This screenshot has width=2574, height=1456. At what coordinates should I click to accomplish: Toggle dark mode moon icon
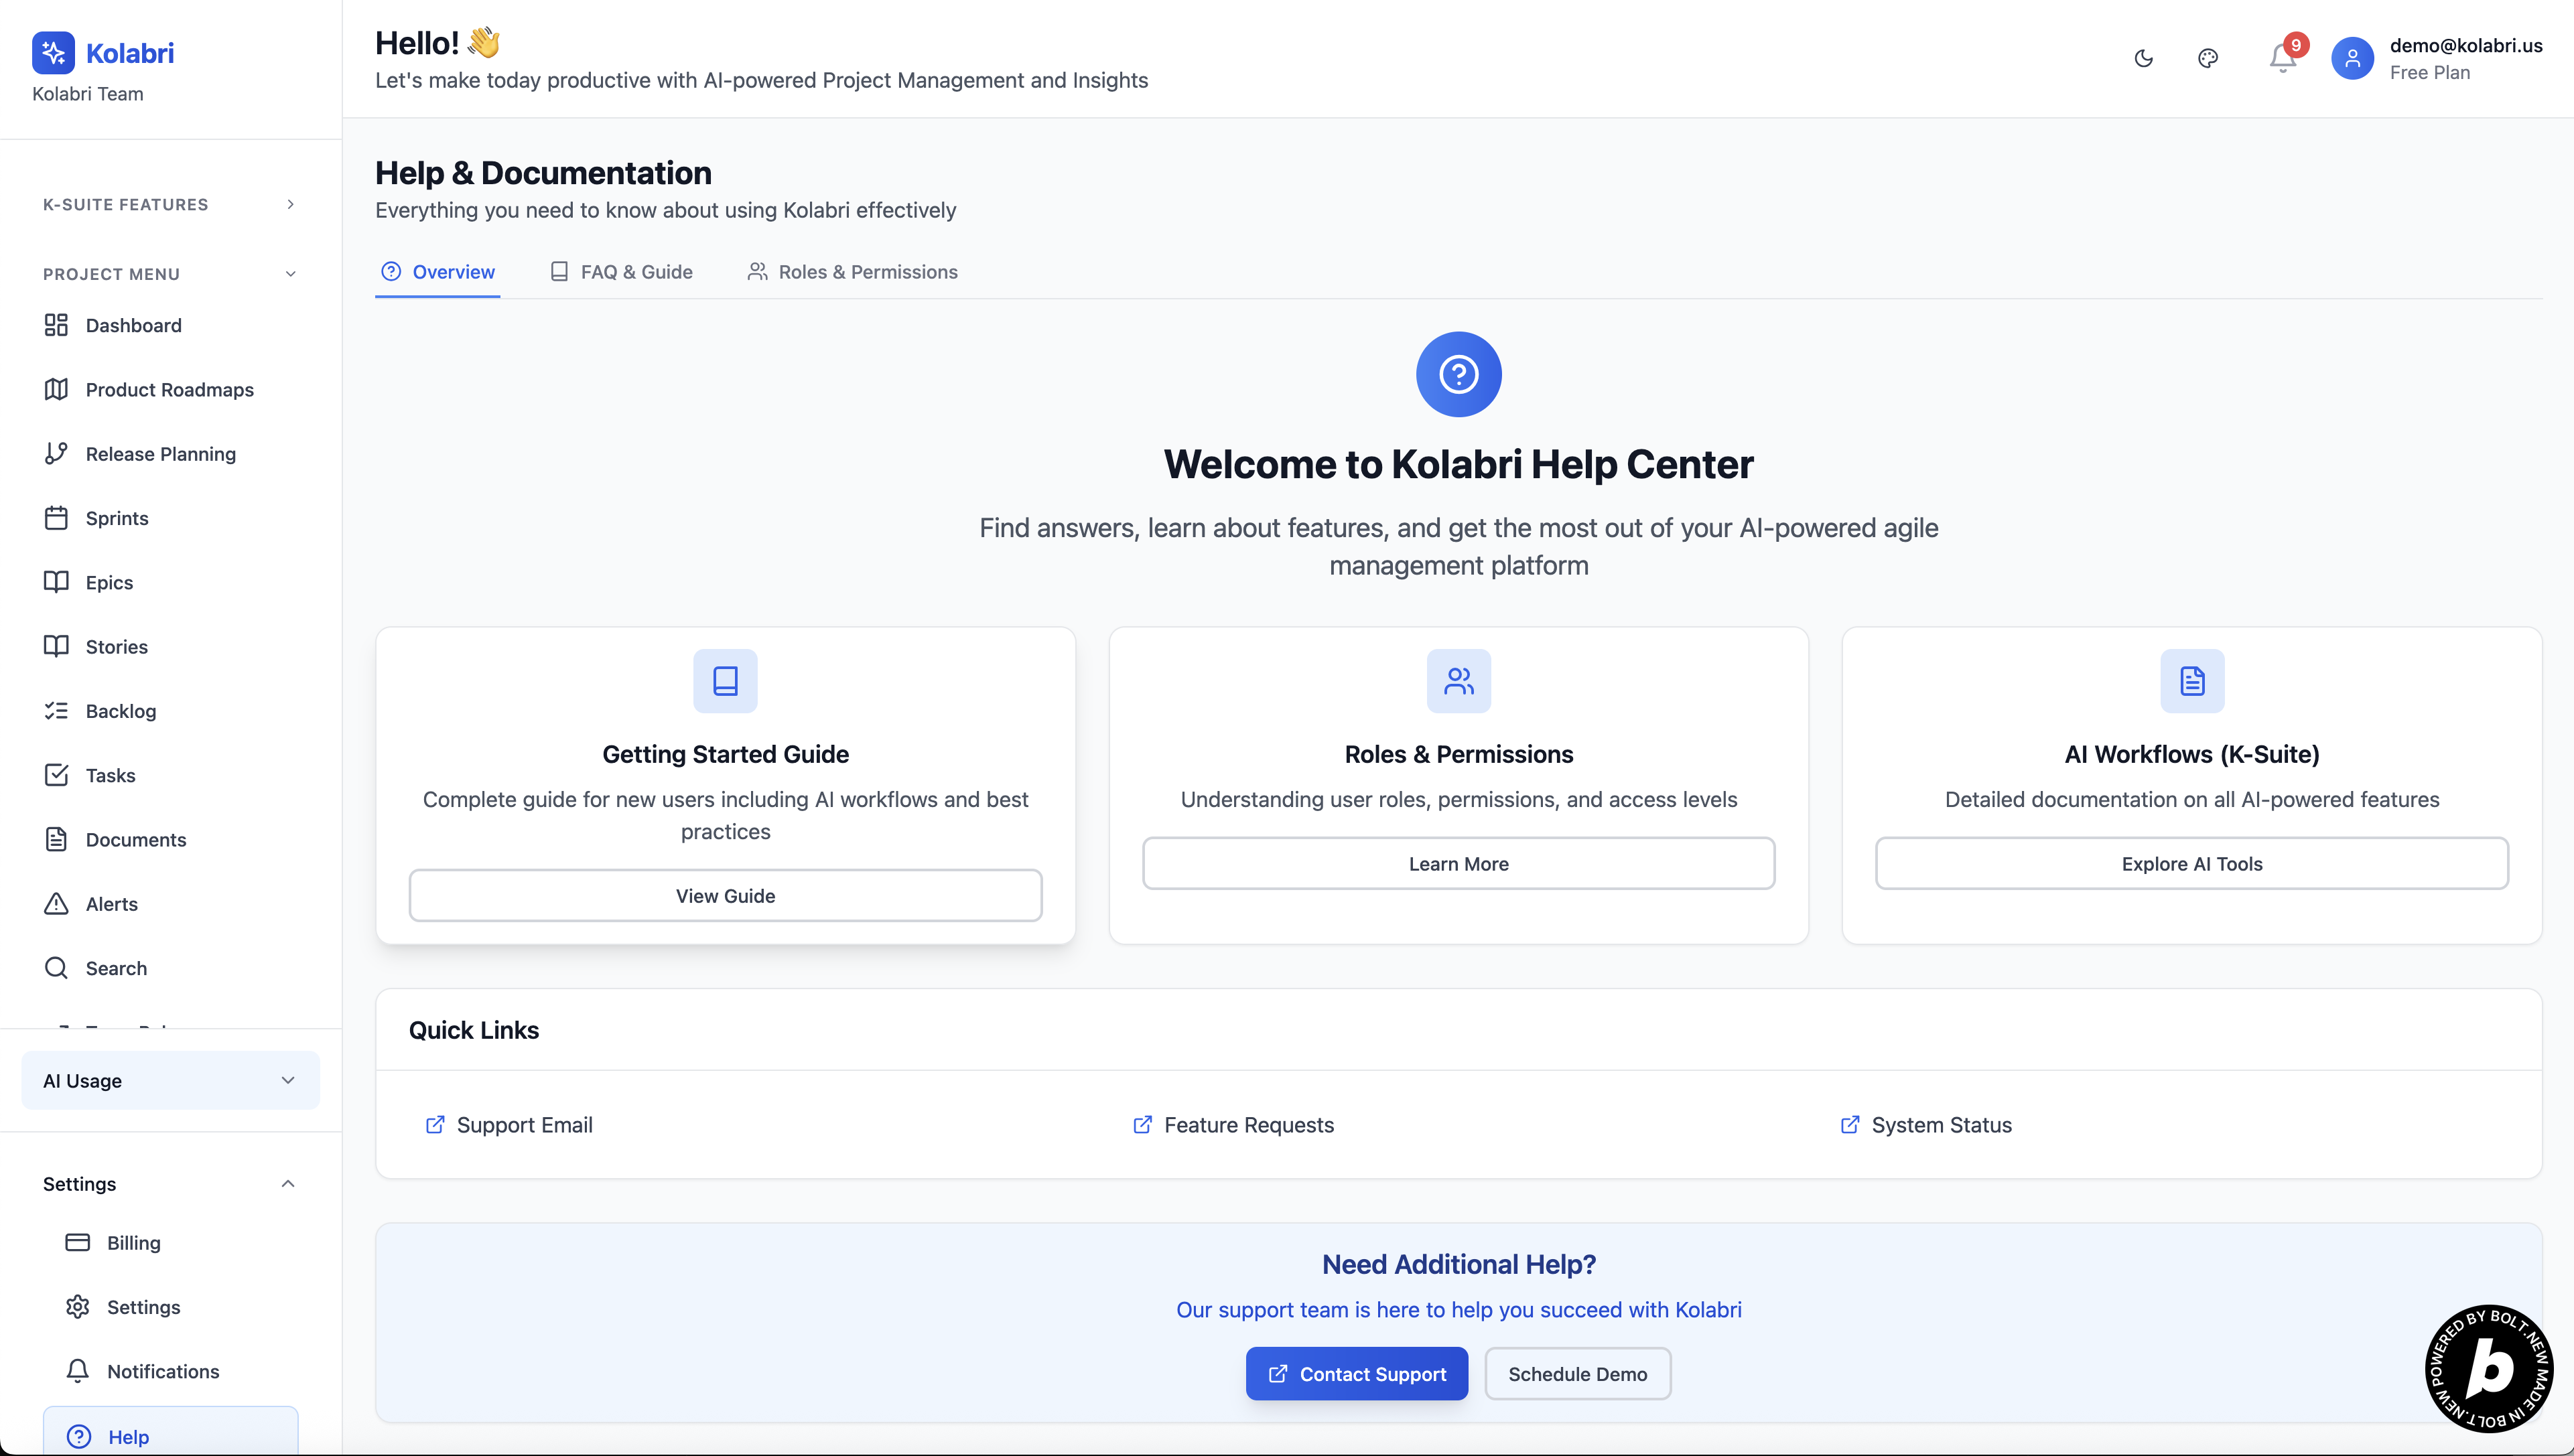pos(2143,58)
